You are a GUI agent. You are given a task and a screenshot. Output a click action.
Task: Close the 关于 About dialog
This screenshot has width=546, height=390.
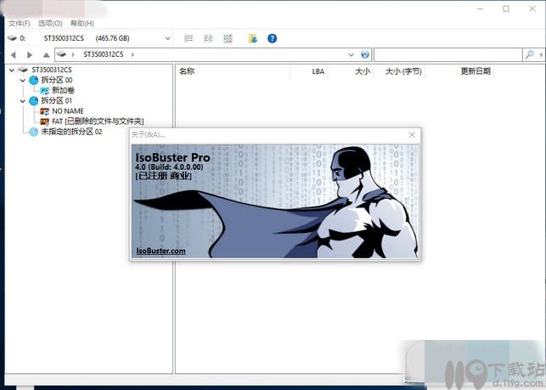[412, 135]
